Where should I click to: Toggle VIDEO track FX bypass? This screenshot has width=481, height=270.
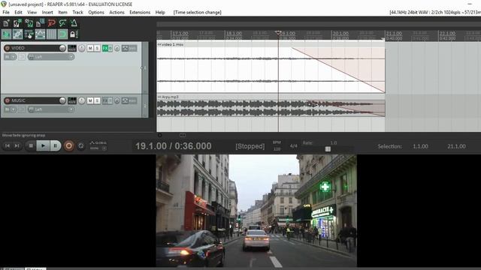click(x=110, y=48)
